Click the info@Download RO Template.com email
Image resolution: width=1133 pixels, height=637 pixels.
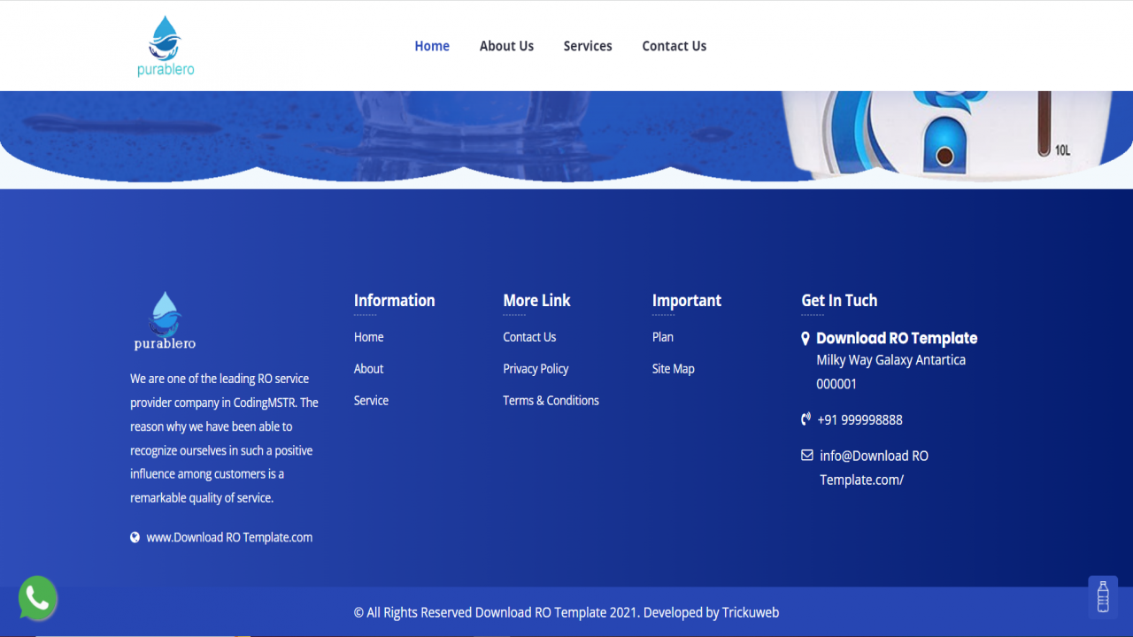[x=875, y=468]
